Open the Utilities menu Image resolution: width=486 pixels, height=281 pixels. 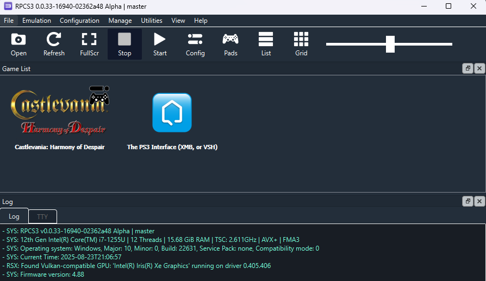point(152,21)
